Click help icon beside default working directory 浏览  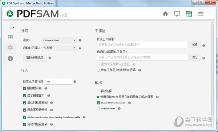[204, 45]
